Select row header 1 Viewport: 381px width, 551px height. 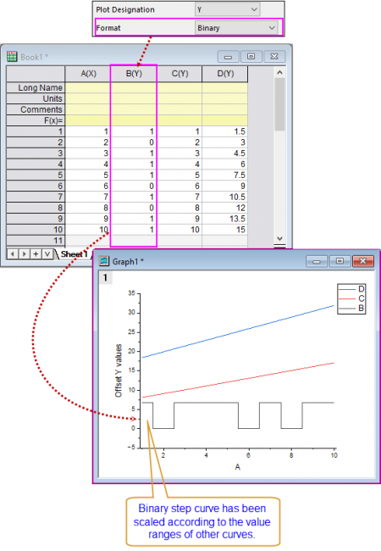pos(36,131)
